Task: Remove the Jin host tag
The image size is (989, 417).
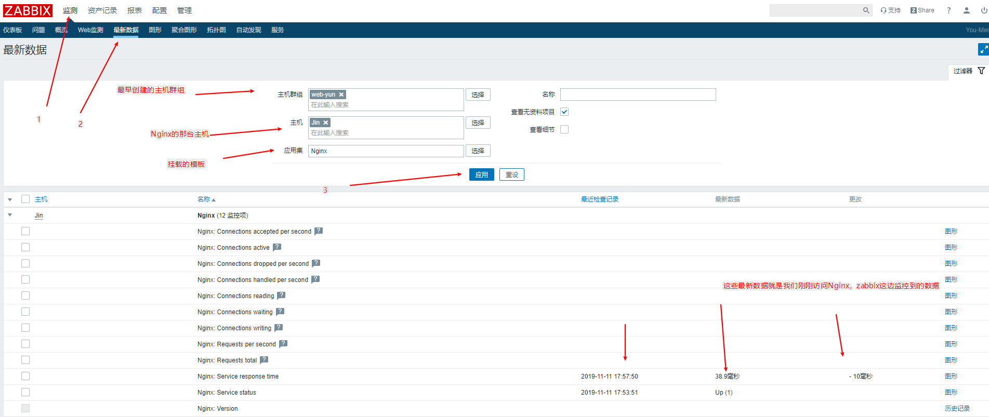Action: 326,123
